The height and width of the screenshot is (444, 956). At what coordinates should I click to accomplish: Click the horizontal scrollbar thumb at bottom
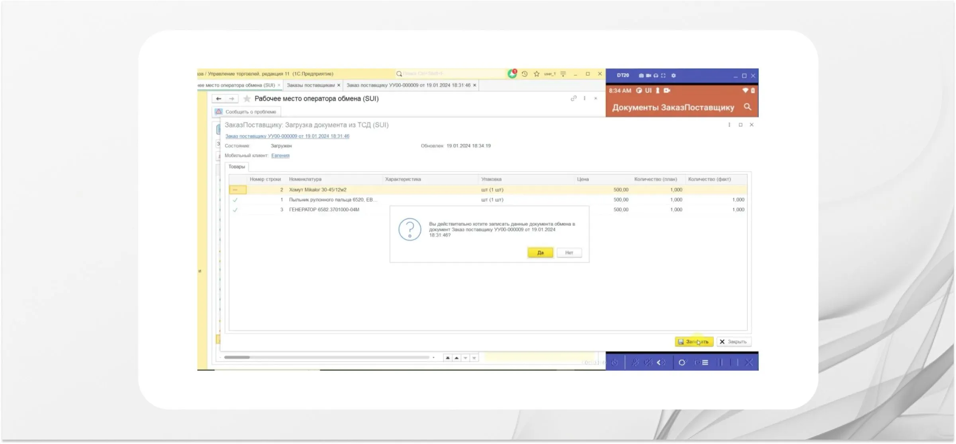point(237,357)
